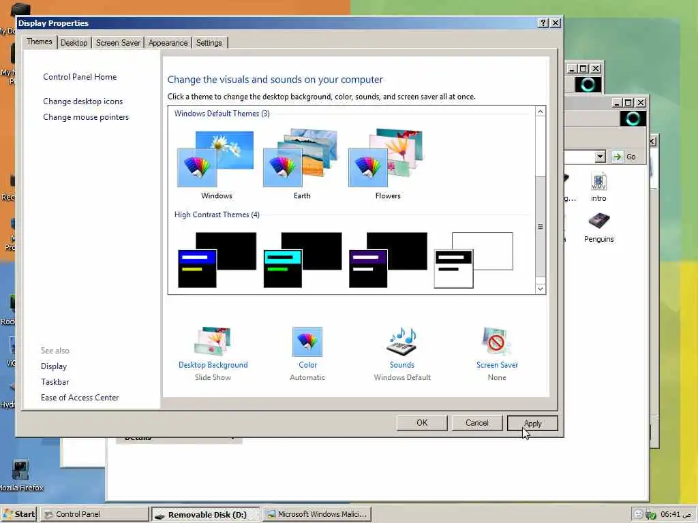Select the Earth theme icon
The image size is (698, 523).
(301, 158)
